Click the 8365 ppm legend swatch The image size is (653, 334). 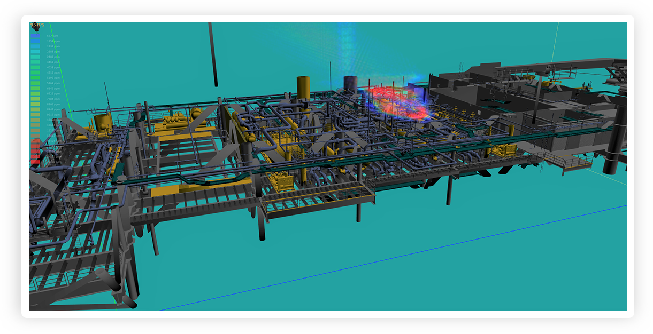[35, 104]
